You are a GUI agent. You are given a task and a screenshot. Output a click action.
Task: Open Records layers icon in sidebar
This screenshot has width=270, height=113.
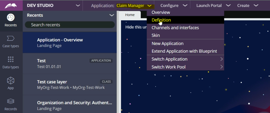coord(11,101)
